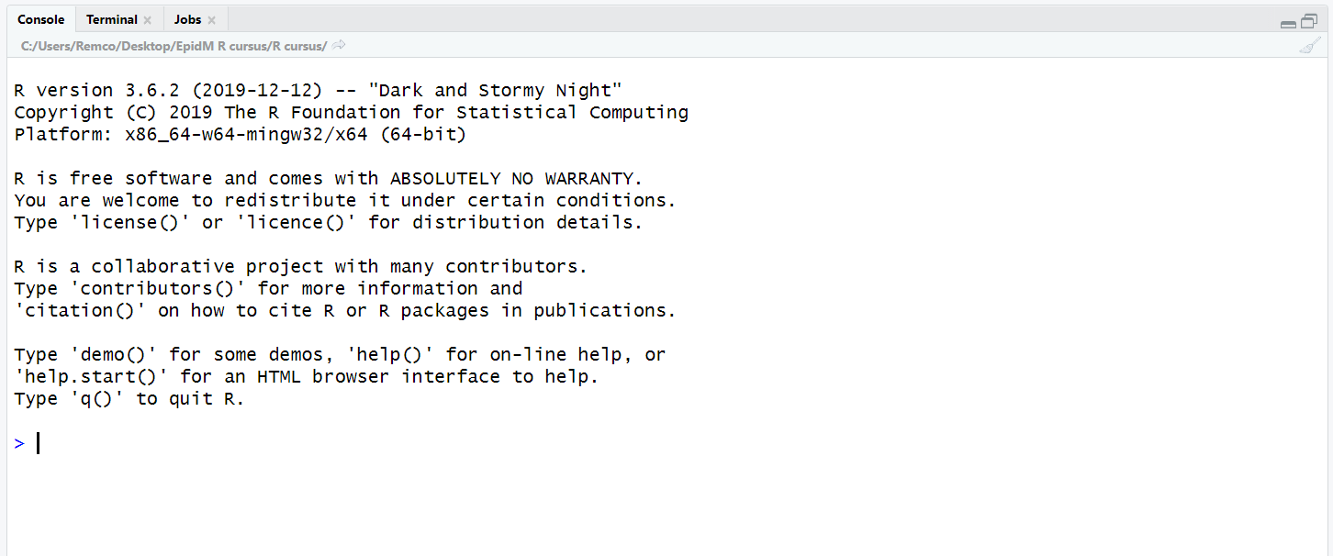Click the blue prompt symbol
This screenshot has height=556, width=1333.
point(19,444)
